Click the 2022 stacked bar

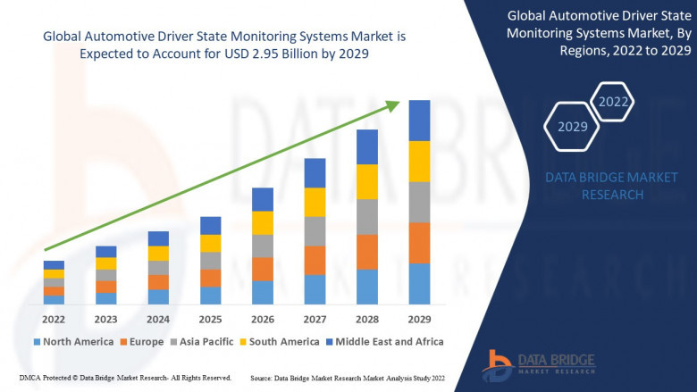pyautogui.click(x=54, y=283)
